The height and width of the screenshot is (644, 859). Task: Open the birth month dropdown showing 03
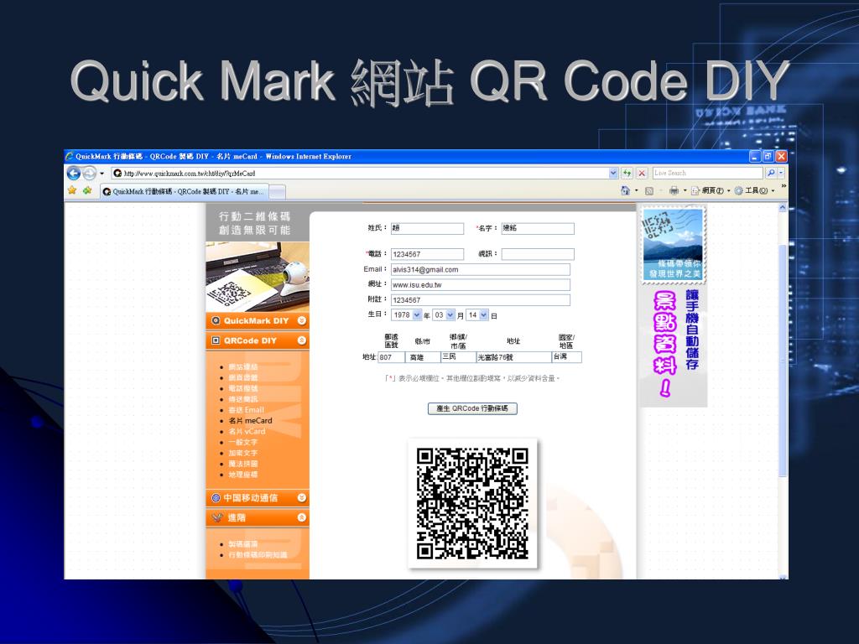click(444, 315)
